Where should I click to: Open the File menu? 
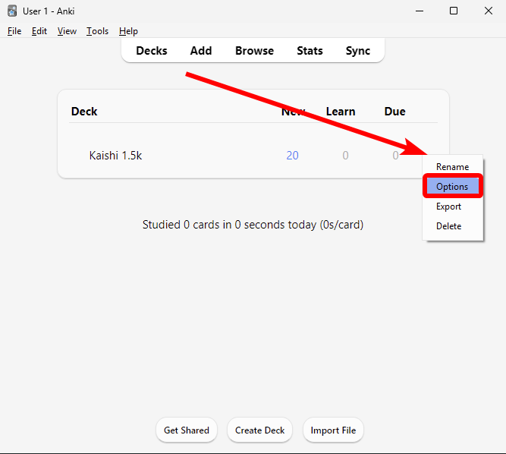[x=14, y=31]
